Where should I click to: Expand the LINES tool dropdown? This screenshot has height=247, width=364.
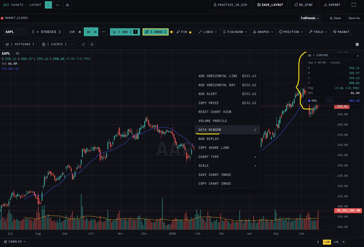point(208,32)
